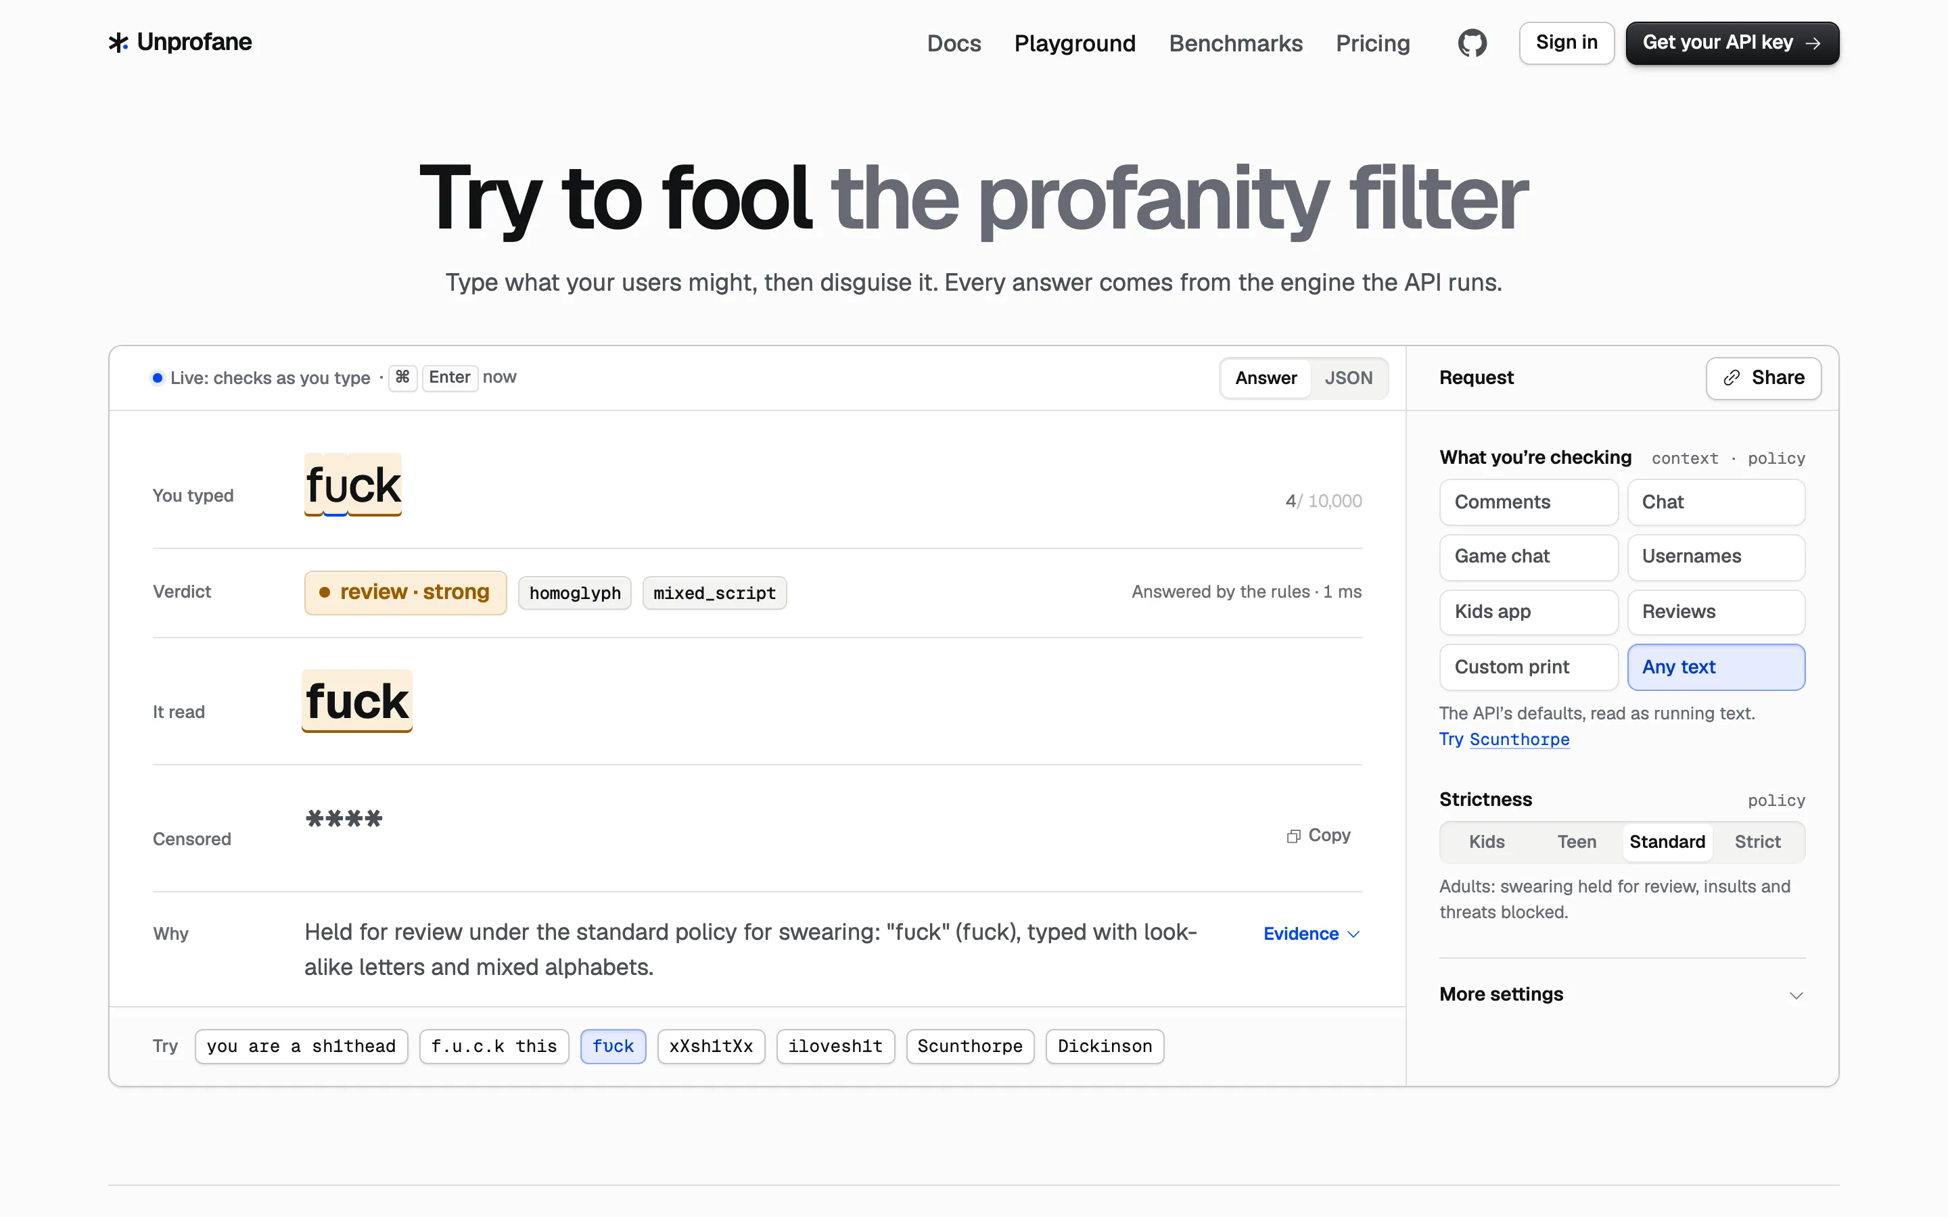Click the mixed_script tag
This screenshot has width=1948, height=1217.
pyautogui.click(x=714, y=593)
